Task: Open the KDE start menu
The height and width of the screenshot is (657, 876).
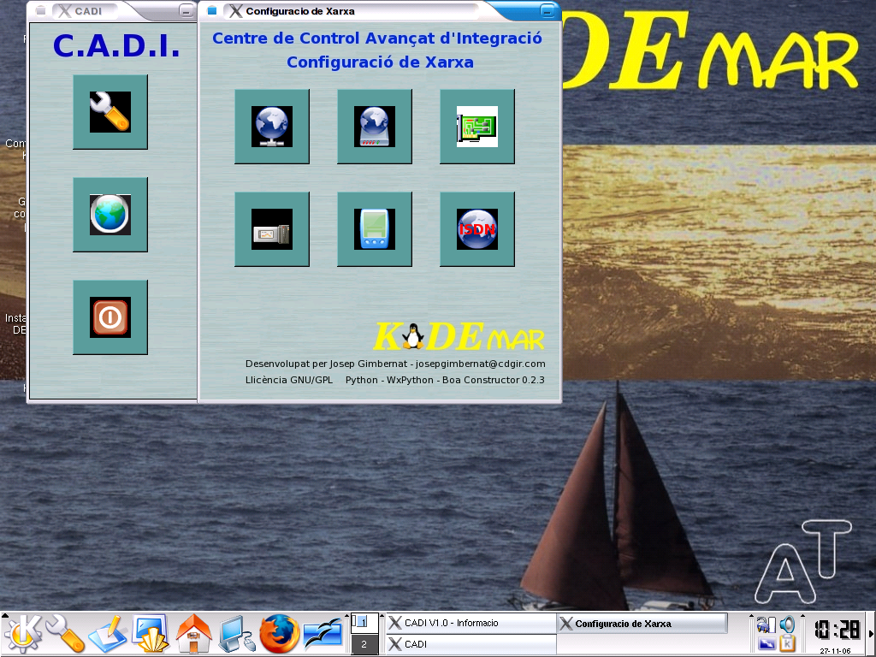Action: (x=23, y=634)
